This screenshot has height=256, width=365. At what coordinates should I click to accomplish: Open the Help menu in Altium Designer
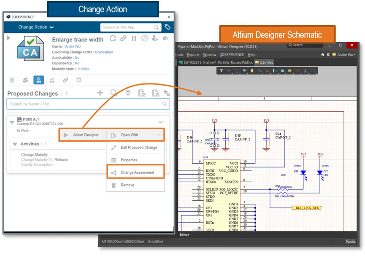coord(251,55)
